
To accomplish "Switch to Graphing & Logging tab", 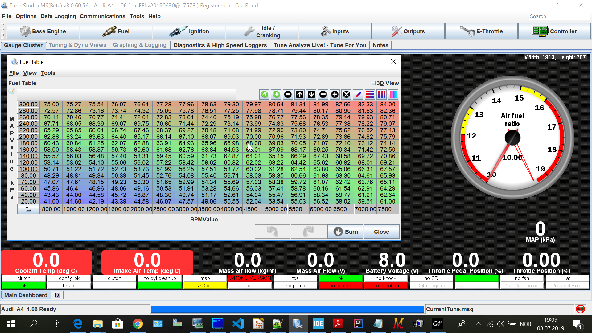I will click(x=139, y=45).
